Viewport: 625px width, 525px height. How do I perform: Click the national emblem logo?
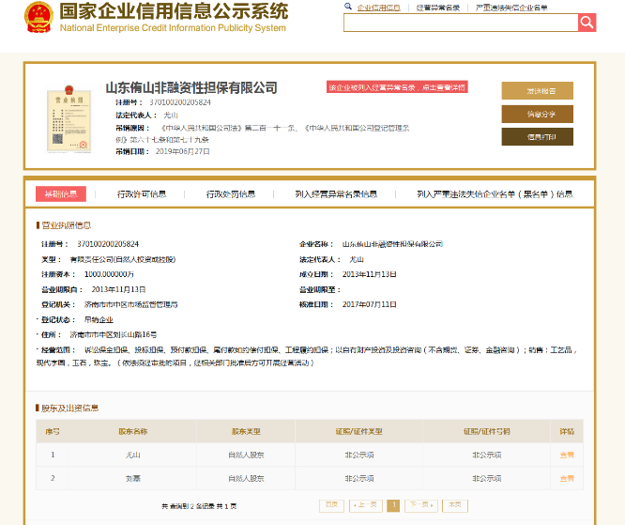(x=38, y=17)
